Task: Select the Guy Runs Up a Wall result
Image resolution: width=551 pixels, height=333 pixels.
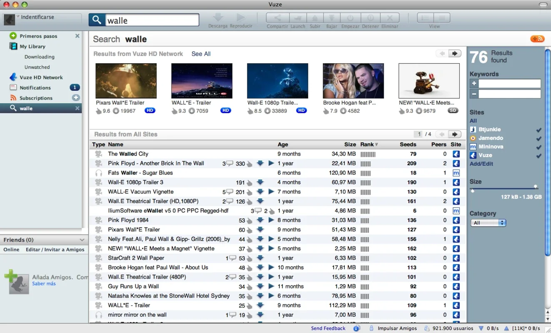Action: 278,286
